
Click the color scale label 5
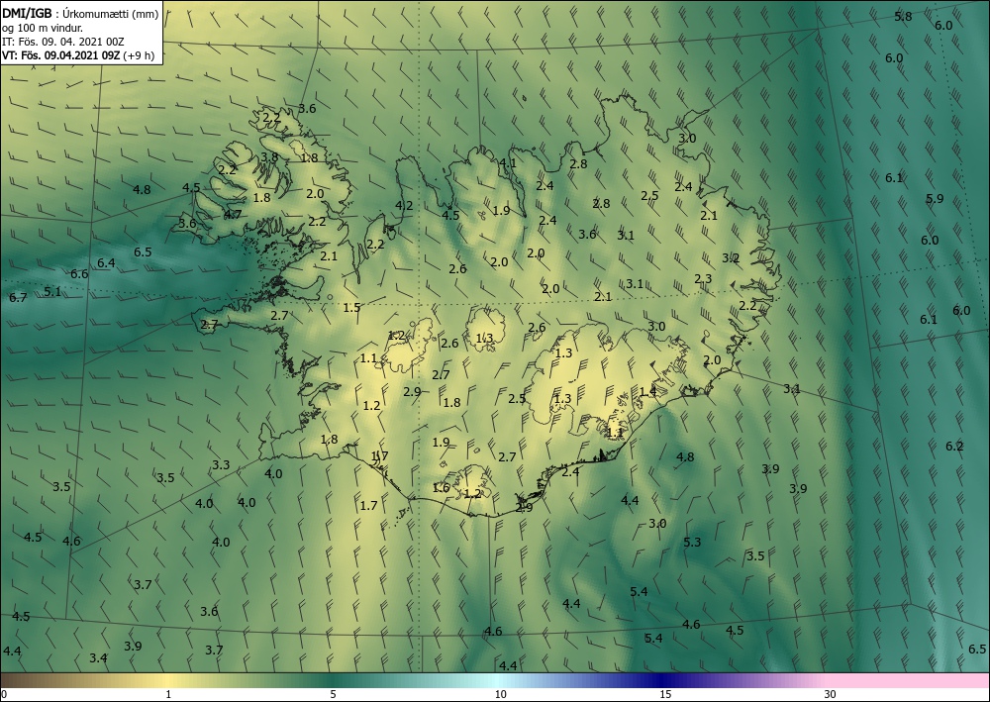(333, 695)
